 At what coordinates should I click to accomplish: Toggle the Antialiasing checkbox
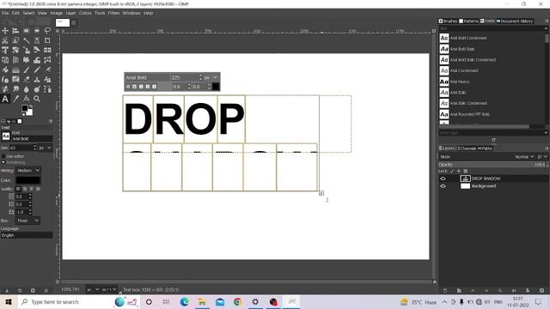coord(3,162)
